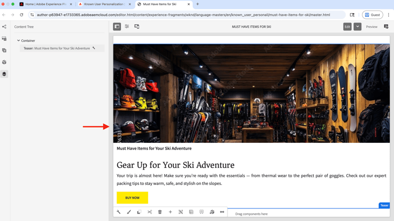Image resolution: width=394 pixels, height=221 pixels.
Task: Click the Group/frame toolbar icon
Action: tap(181, 212)
